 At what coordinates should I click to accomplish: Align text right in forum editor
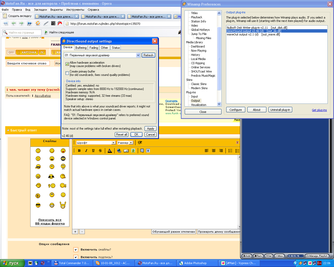tap(221, 150)
